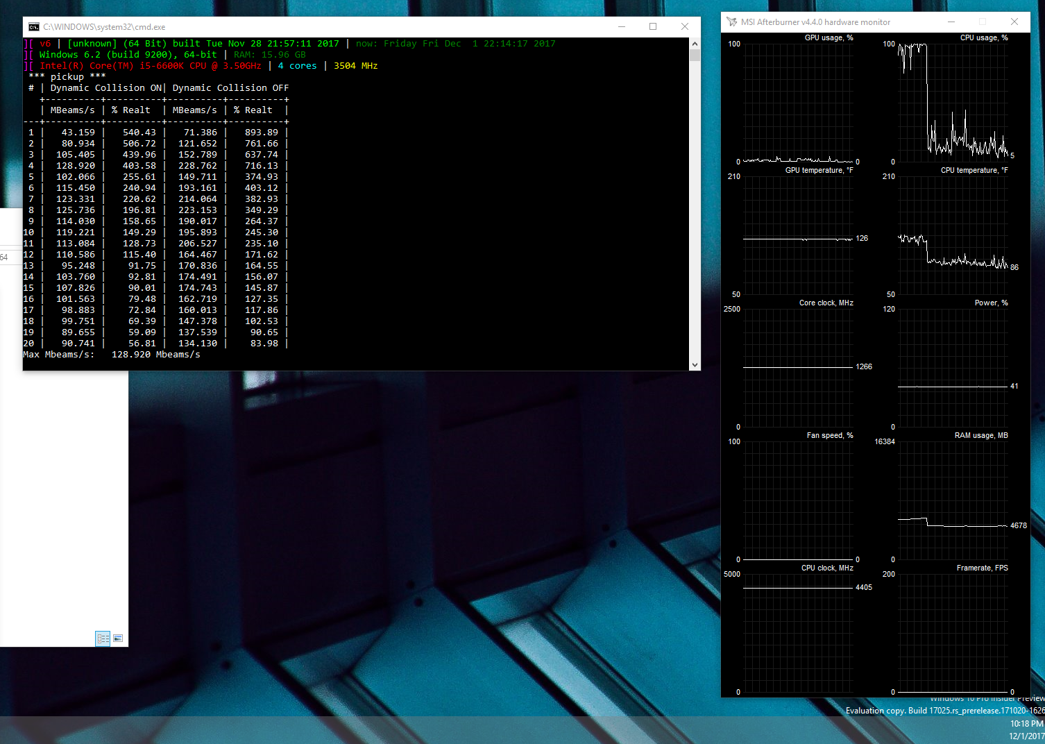1045x744 pixels.
Task: Click the value 214.064 in row 7
Action: [x=198, y=199]
